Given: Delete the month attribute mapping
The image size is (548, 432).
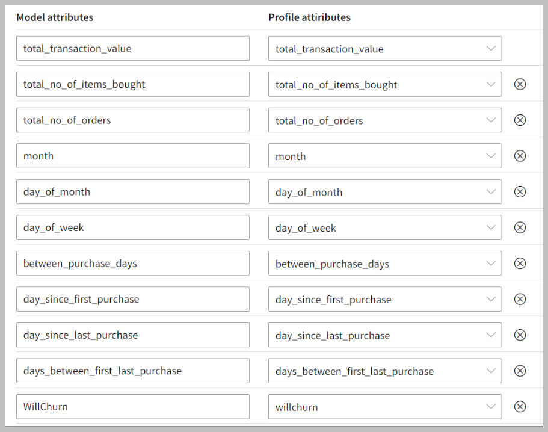Looking at the screenshot, I should point(520,156).
